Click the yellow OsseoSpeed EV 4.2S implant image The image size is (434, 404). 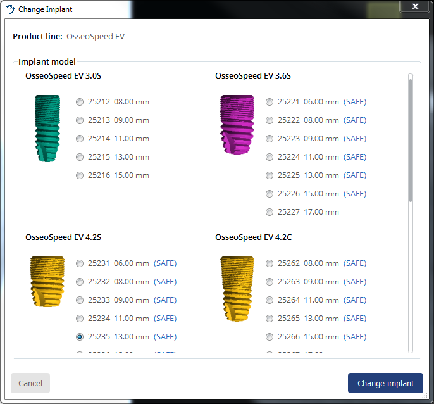point(47,282)
